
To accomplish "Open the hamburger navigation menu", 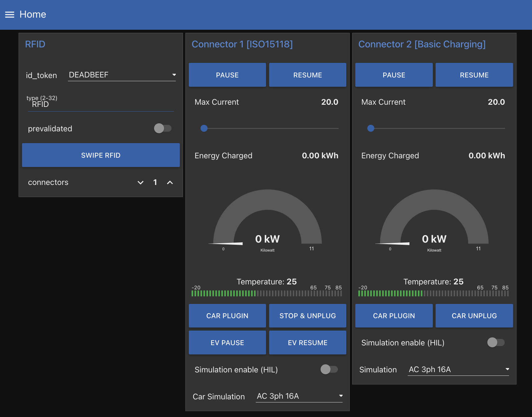I will 10,15.
